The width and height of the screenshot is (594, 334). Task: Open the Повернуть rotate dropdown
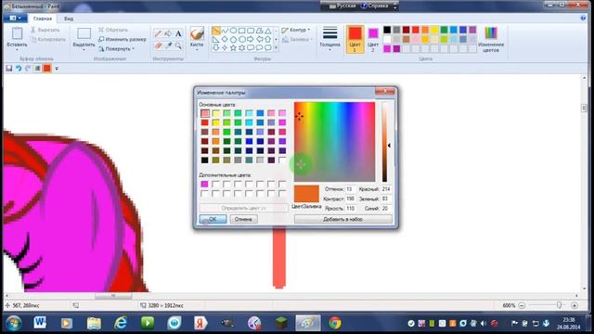(x=117, y=49)
